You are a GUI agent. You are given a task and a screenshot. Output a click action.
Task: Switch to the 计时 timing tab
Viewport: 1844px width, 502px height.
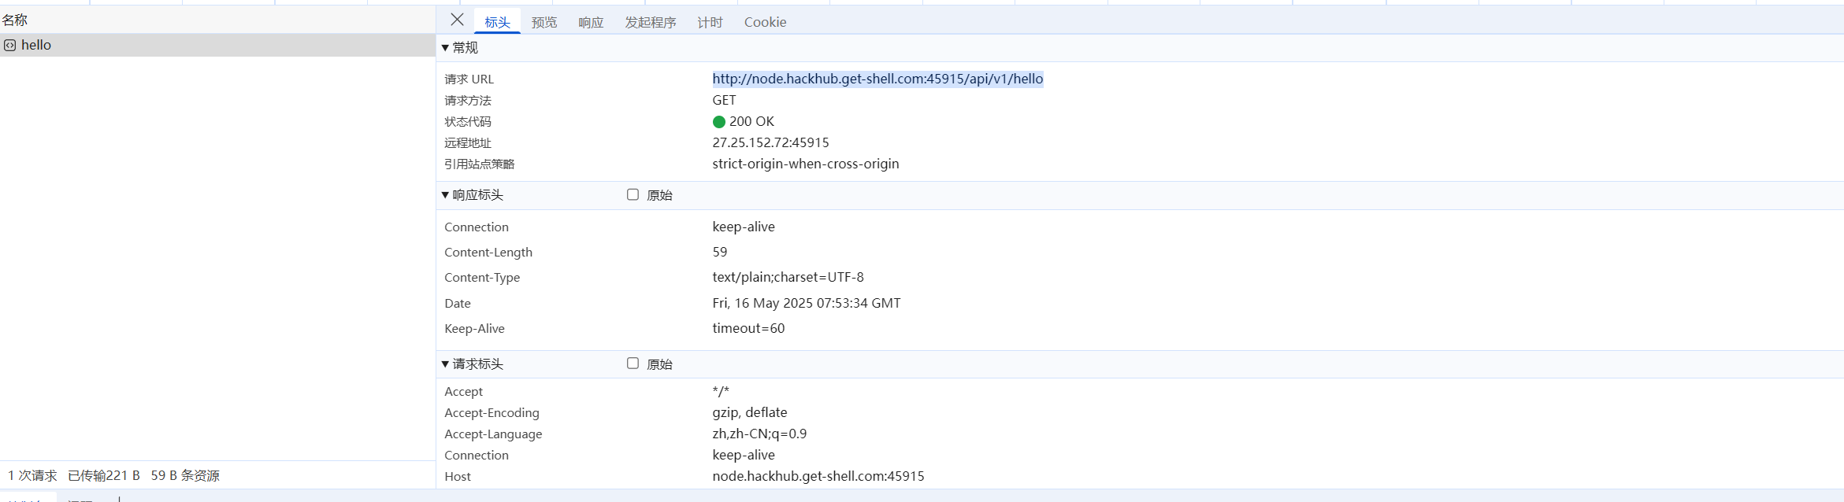(710, 22)
